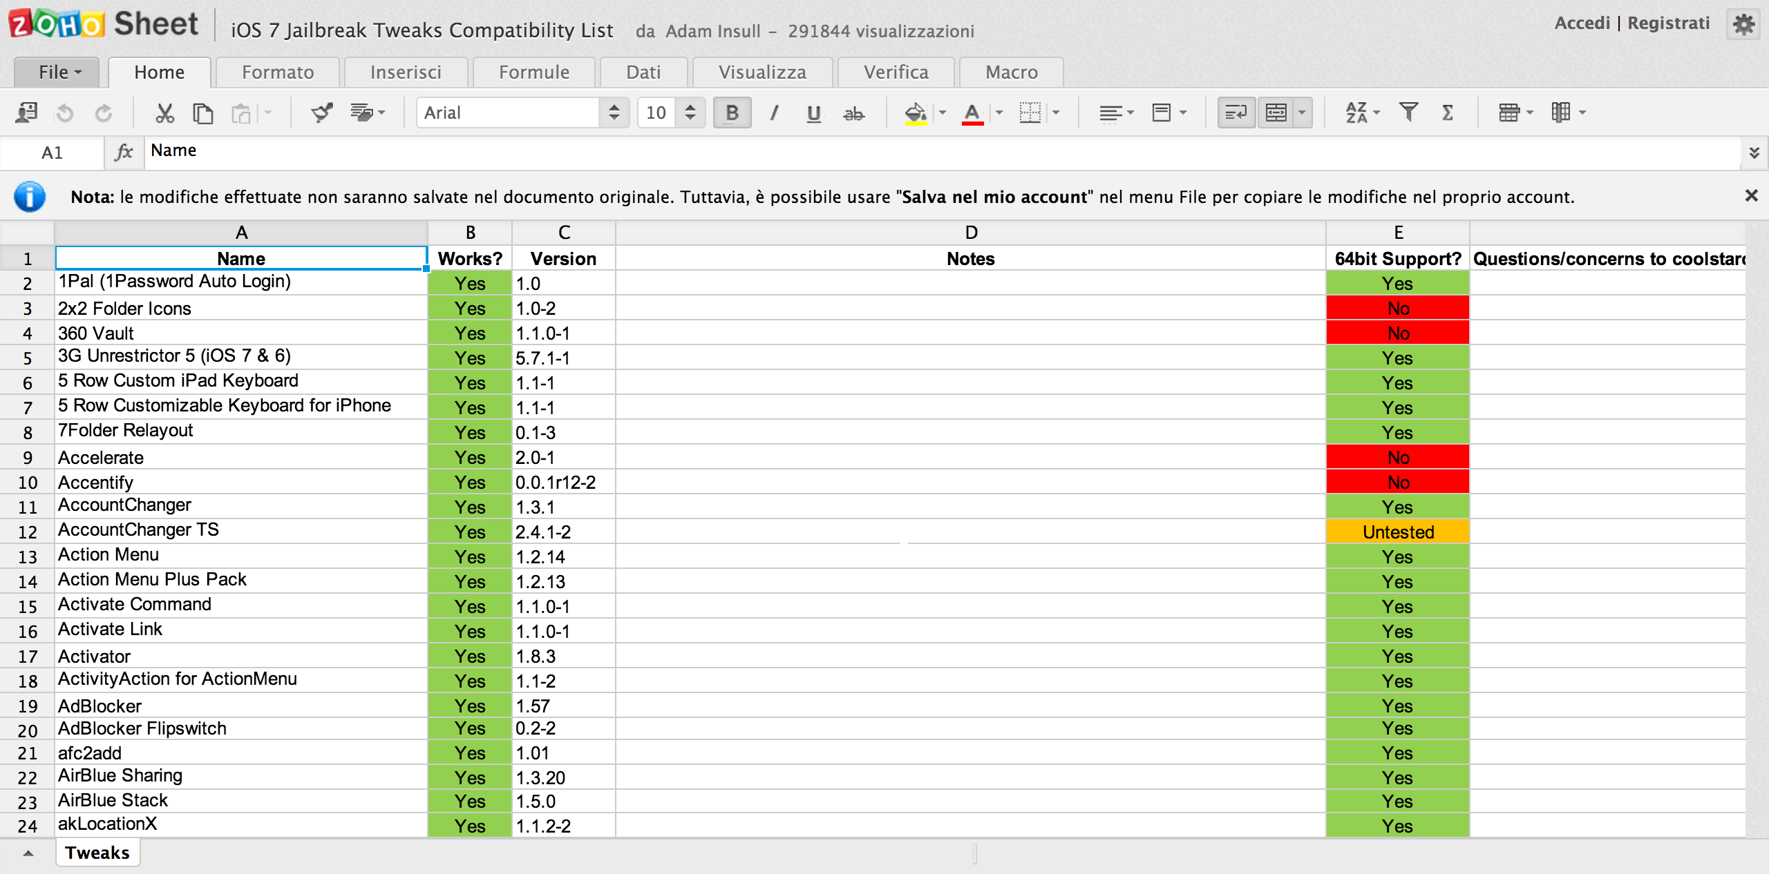Switch to the Inserisci tab
The height and width of the screenshot is (874, 1769).
click(x=406, y=72)
